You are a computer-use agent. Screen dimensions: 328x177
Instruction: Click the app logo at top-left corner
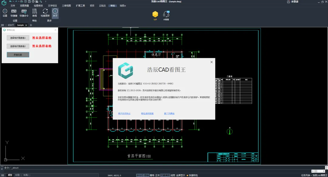point(4,3)
